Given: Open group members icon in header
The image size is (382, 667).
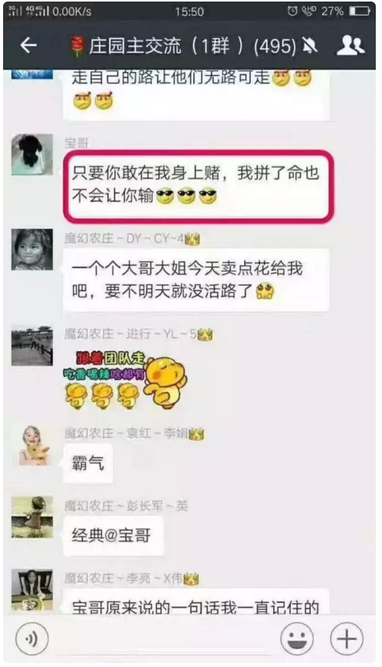Looking at the screenshot, I should (x=350, y=45).
